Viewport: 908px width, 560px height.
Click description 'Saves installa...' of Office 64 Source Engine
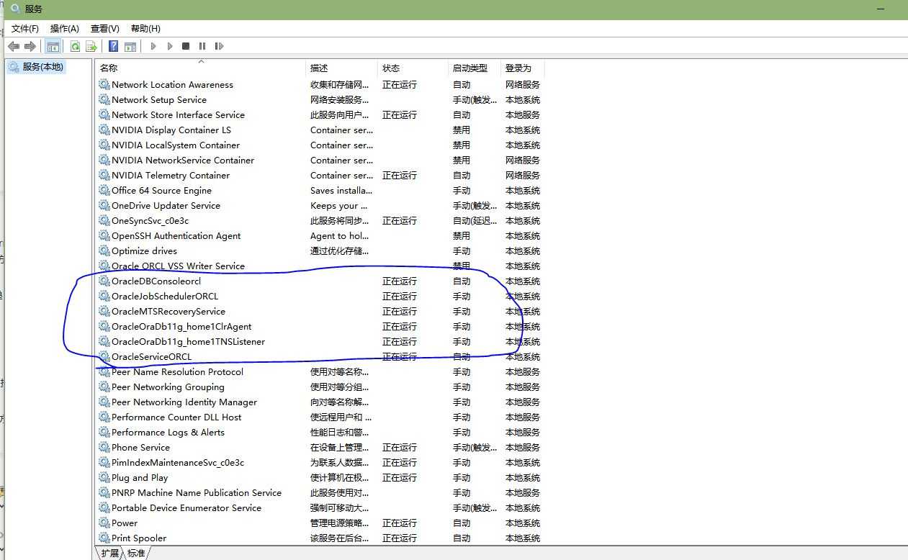tap(341, 190)
